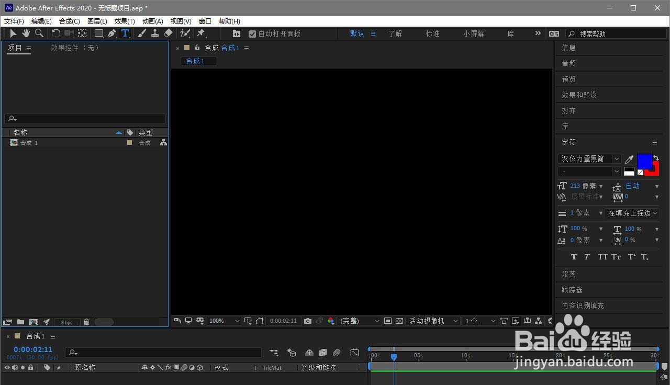Open resolution dropdown showing (完整)
This screenshot has height=385, width=670.
[360, 321]
